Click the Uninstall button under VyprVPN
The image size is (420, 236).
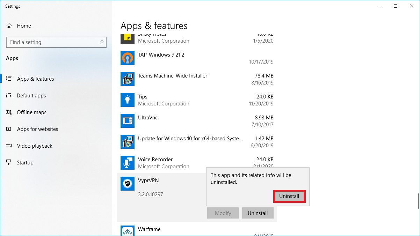click(x=258, y=213)
